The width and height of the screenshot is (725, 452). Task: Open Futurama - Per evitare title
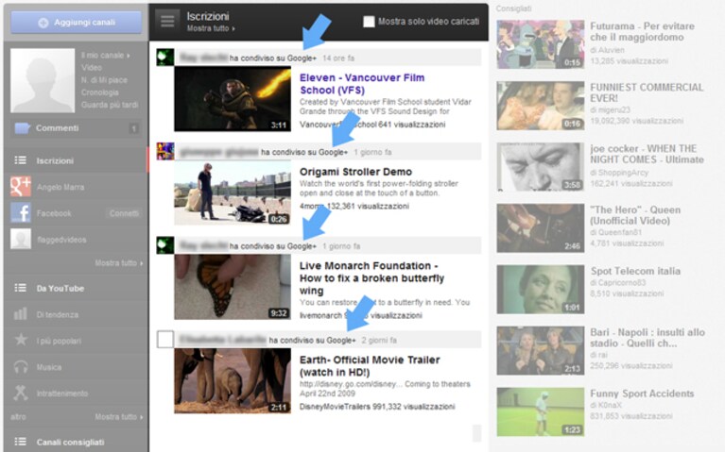click(x=642, y=31)
